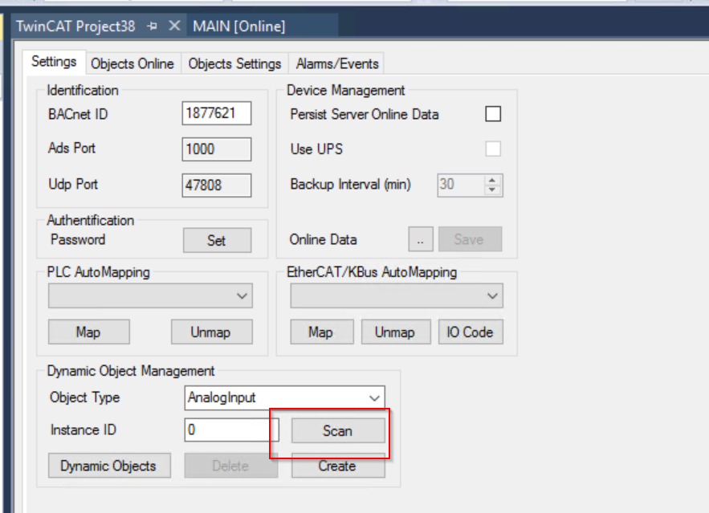The width and height of the screenshot is (709, 513).
Task: Save the Online Data
Action: [471, 239]
